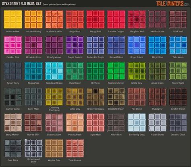Image resolution: width=191 pixels, height=167 pixels.
Task: Click the 'Speedpaint 2.0 Mega Set' title
Action: pos(22,4)
